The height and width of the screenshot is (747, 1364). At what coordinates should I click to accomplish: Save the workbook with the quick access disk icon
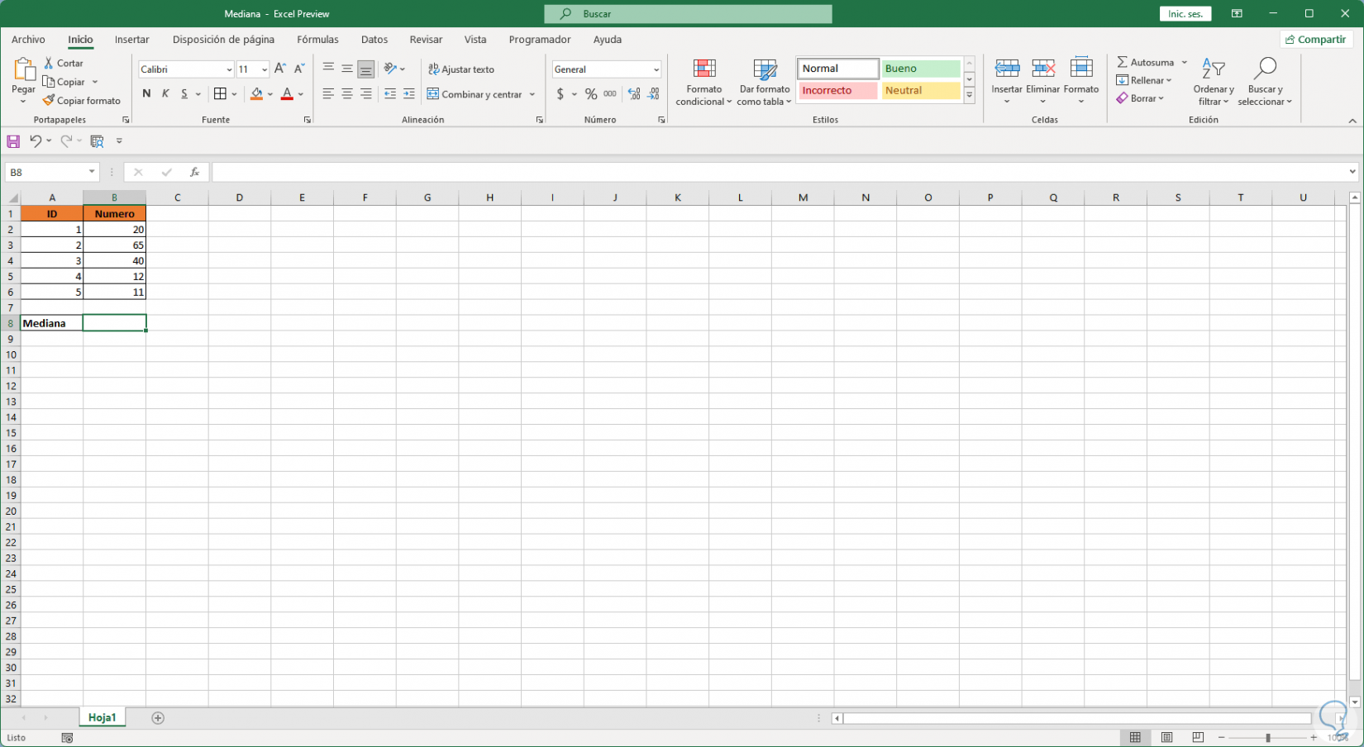(x=13, y=141)
